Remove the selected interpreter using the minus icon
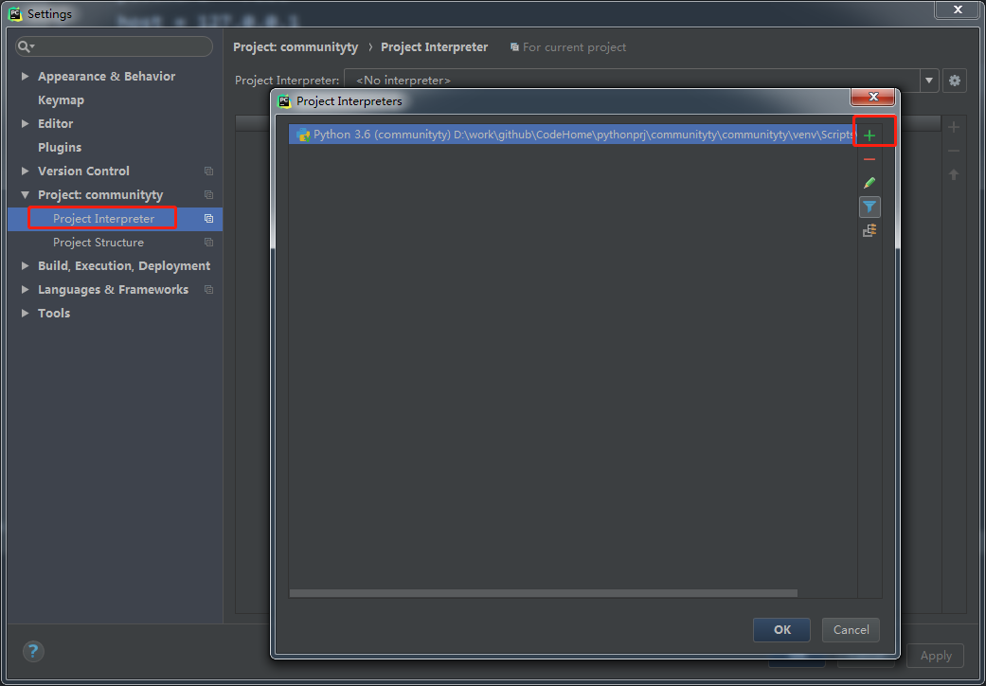The image size is (986, 686). point(869,159)
